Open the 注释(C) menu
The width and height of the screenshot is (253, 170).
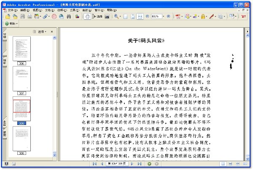click(62, 10)
